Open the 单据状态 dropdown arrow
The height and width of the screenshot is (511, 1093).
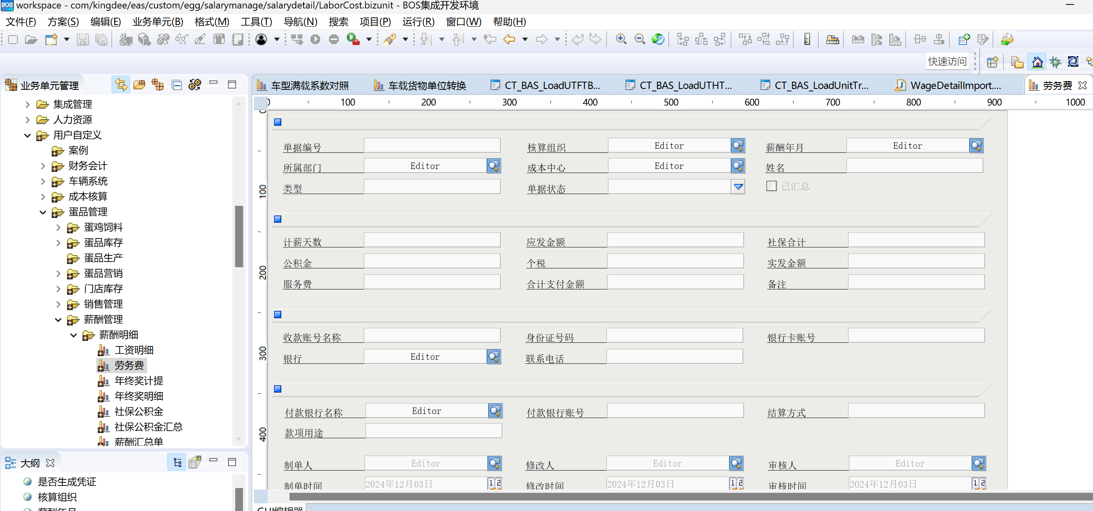coord(738,187)
